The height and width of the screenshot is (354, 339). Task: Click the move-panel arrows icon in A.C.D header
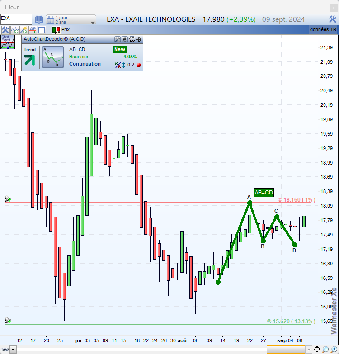139,39
